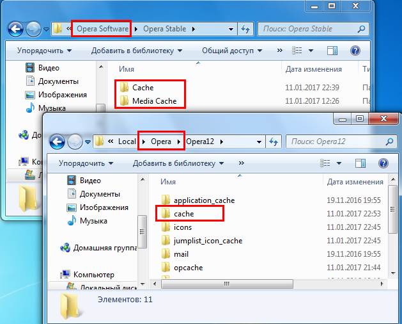Select Видео in the front window sidebar
The image size is (402, 324).
coord(90,181)
